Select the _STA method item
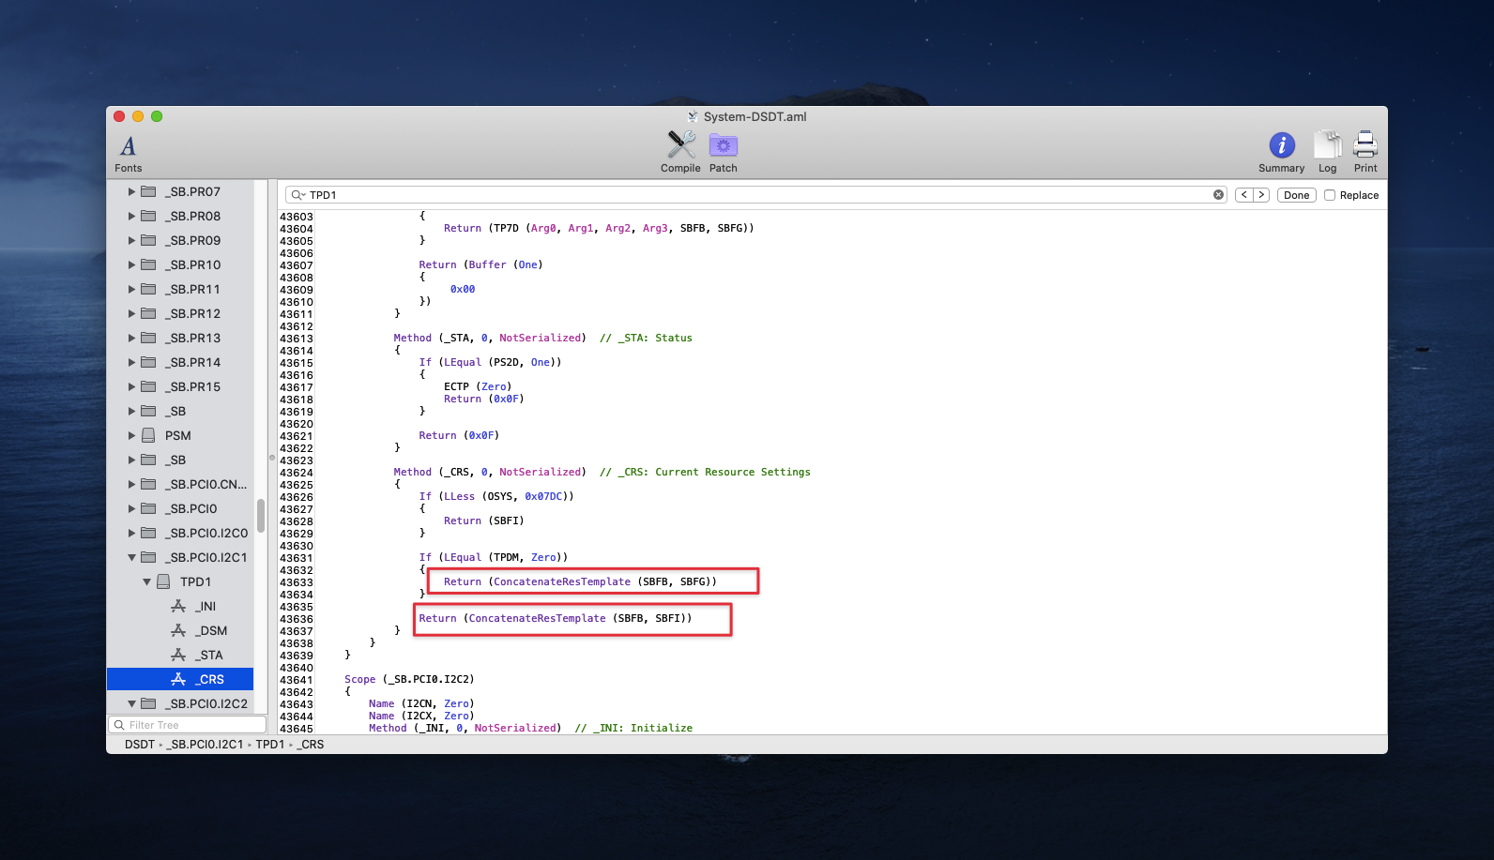This screenshot has width=1494, height=860. pos(209,656)
